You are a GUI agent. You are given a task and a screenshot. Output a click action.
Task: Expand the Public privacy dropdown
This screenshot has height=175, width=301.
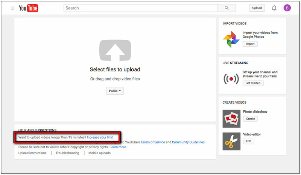click(115, 91)
